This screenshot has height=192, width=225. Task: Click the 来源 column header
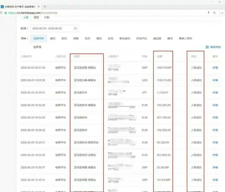pos(76,56)
